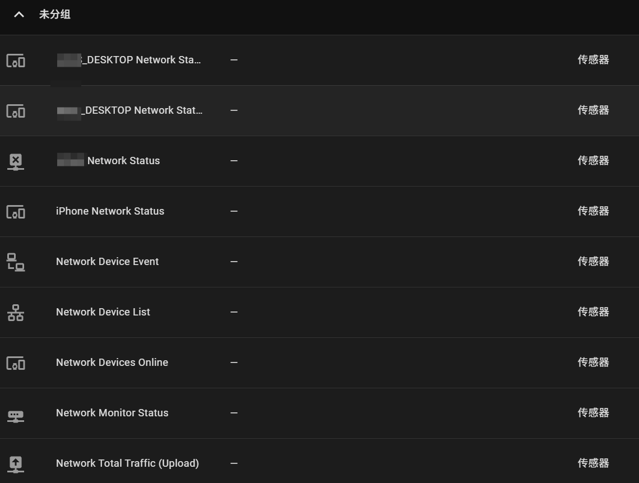Click the dash value for iPhone Network Status

[234, 211]
